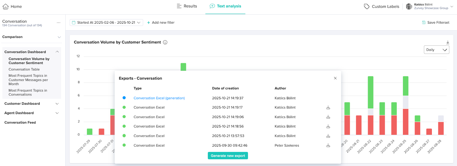The height and width of the screenshot is (166, 457).
Task: Open the Custom Labels tag icon
Action: coord(366,7)
